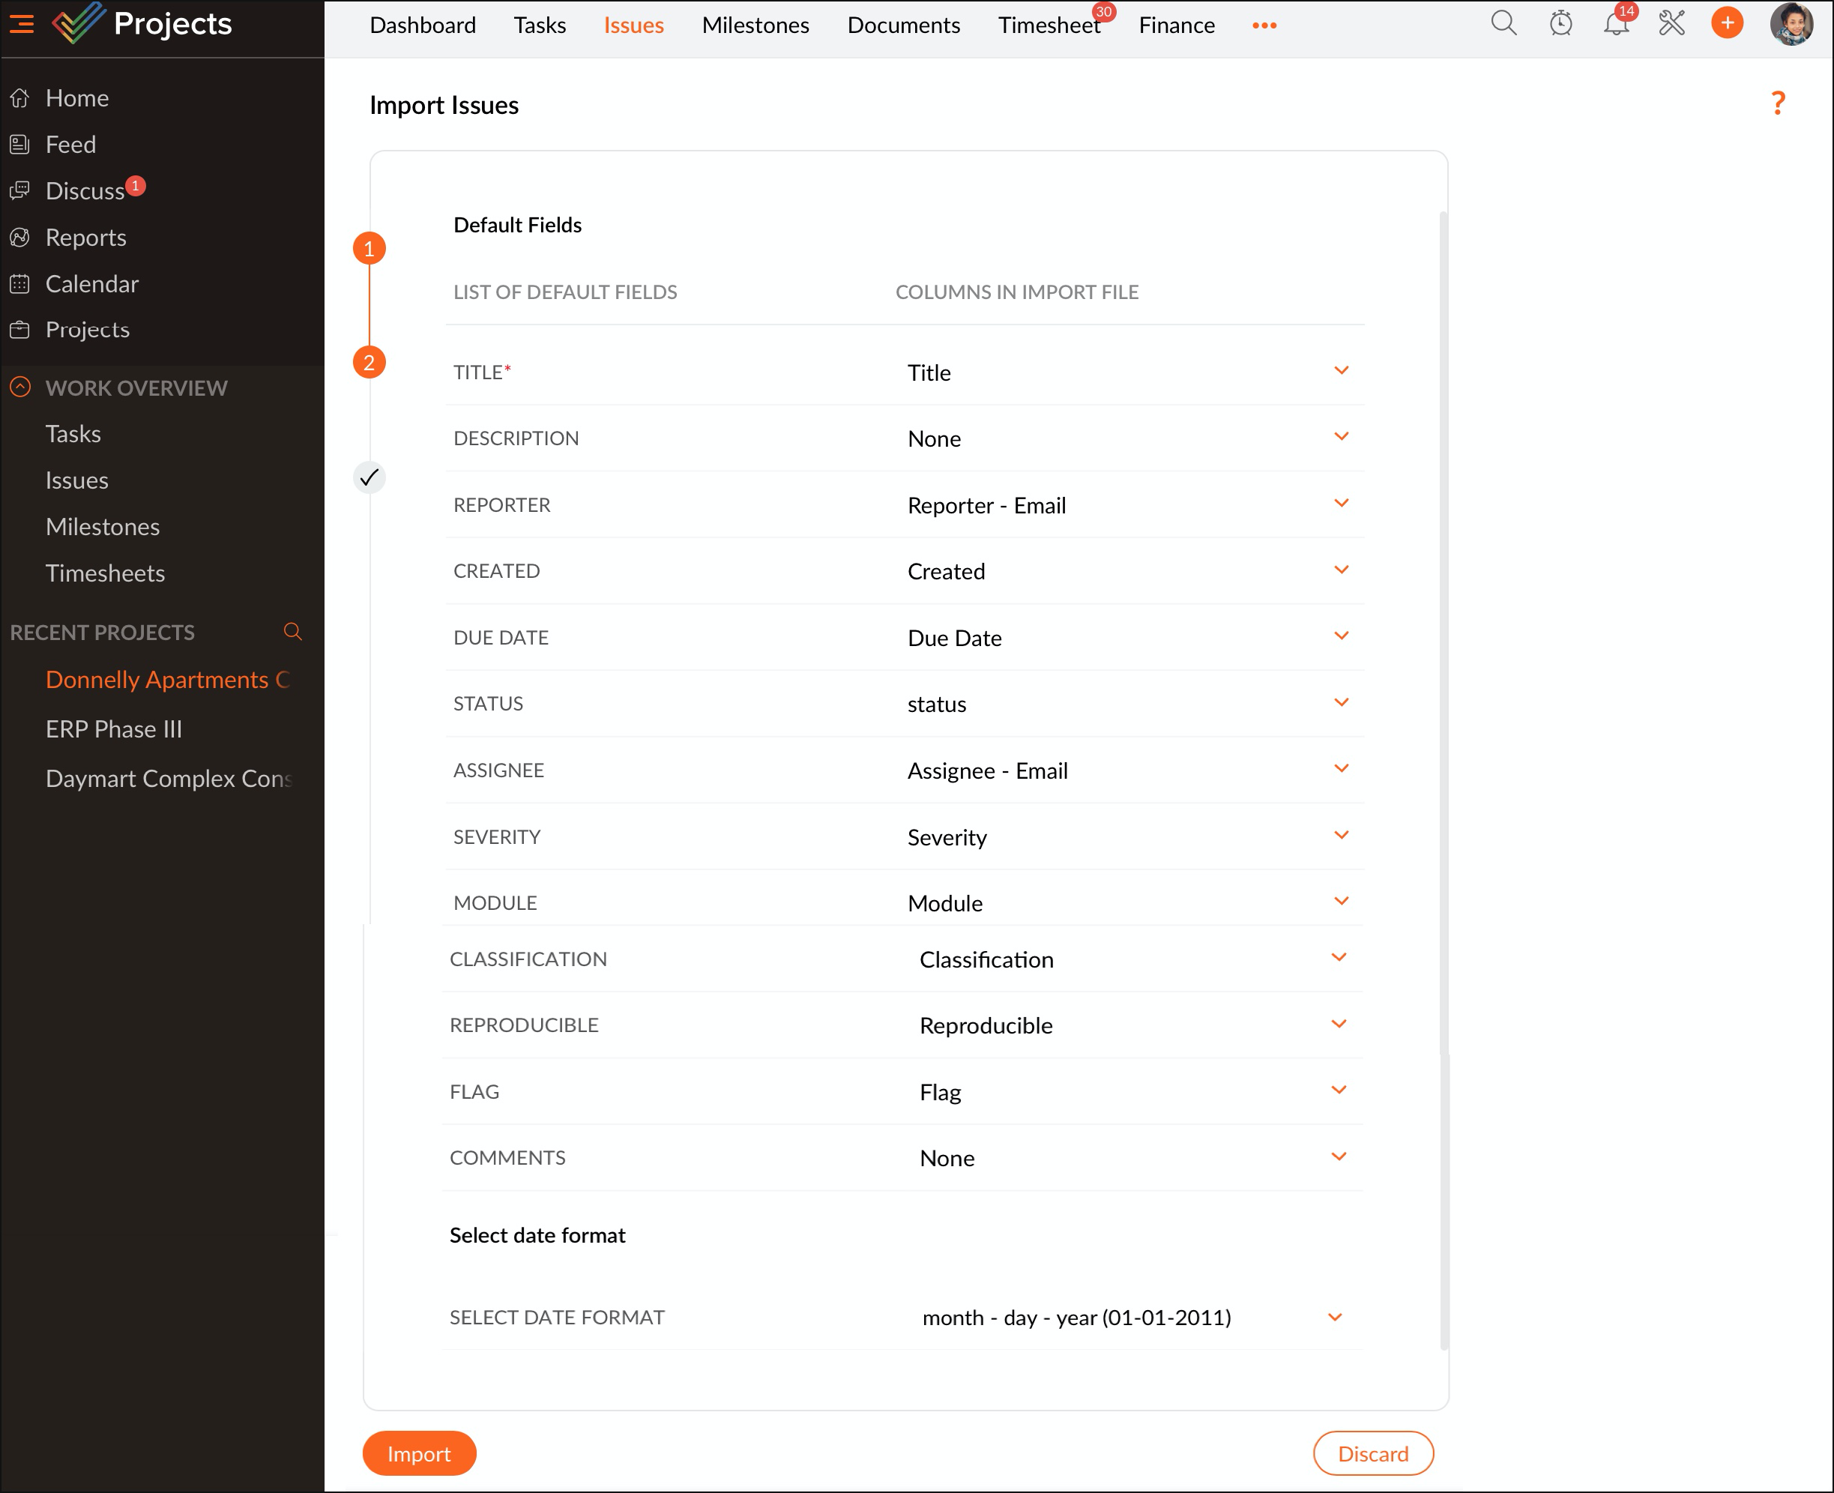Click the user profile avatar
Screen dimensions: 1834x1493
(1791, 23)
